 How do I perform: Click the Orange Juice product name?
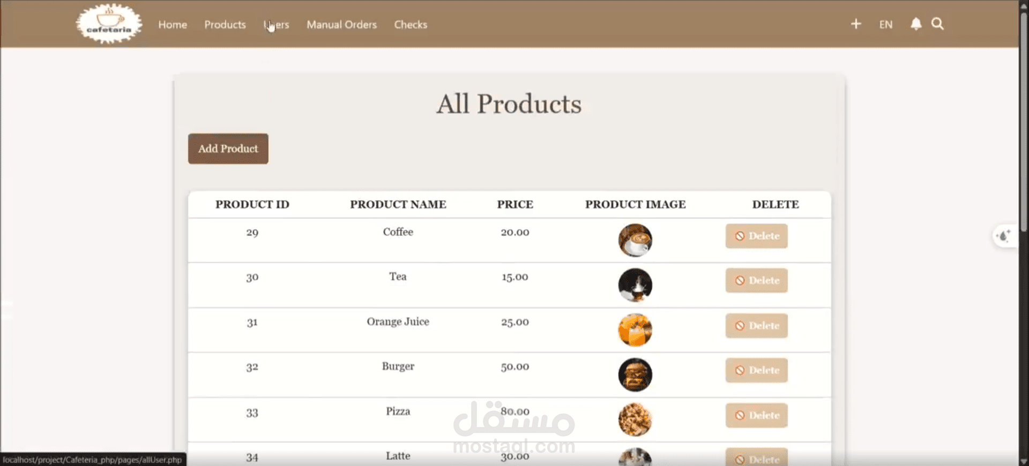pyautogui.click(x=398, y=322)
